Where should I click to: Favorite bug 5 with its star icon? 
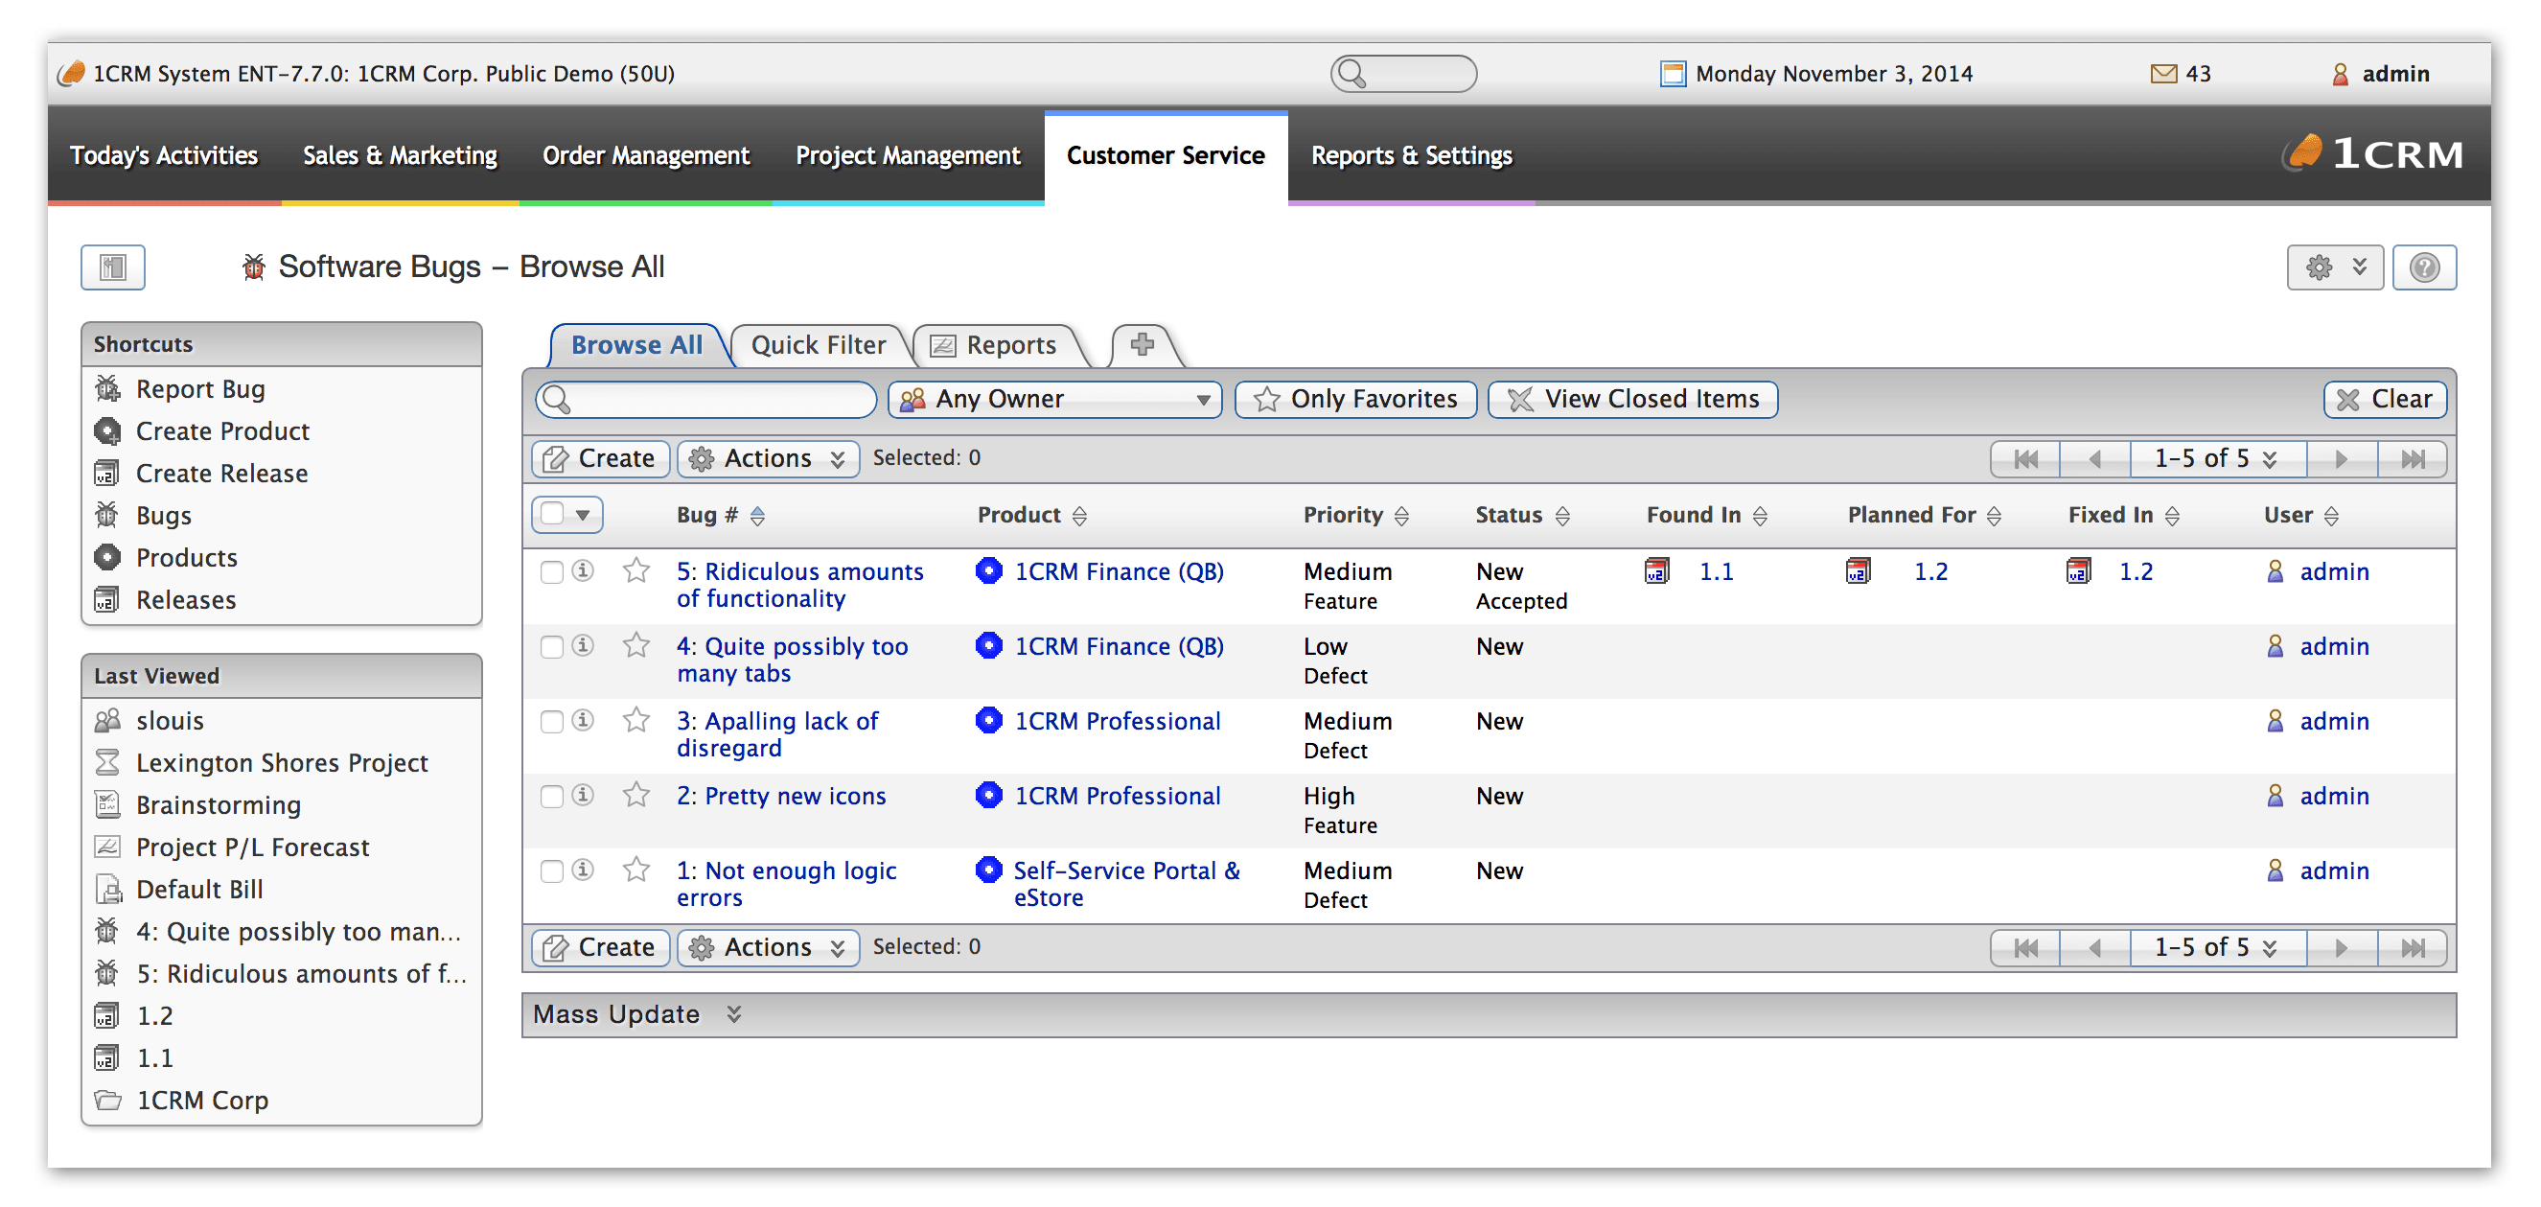pyautogui.click(x=636, y=570)
